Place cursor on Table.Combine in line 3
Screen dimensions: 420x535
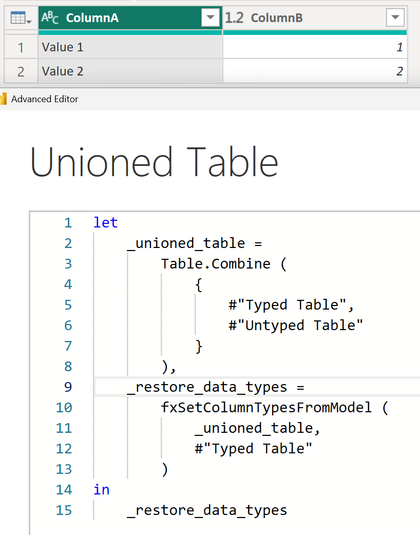point(216,264)
